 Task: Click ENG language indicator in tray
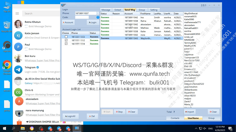tap(210, 128)
